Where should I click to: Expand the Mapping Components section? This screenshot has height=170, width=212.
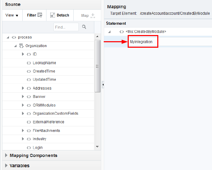click(x=6, y=156)
